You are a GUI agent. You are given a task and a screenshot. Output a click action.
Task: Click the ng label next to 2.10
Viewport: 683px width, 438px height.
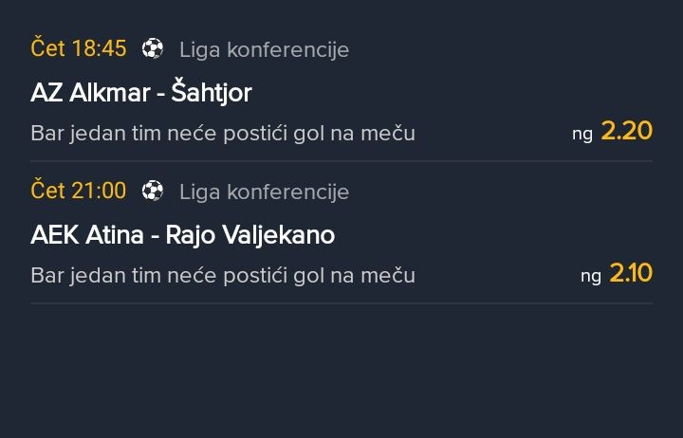[x=591, y=276]
